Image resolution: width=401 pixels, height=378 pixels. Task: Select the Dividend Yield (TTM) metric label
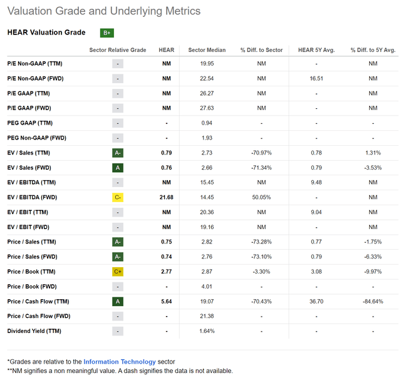tap(34, 331)
